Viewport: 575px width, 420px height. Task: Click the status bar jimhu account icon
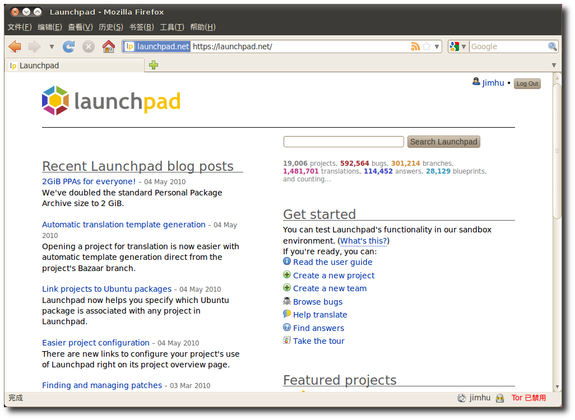(x=462, y=398)
